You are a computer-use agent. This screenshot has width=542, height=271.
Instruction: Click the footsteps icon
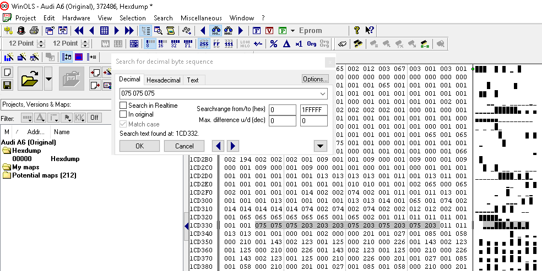click(187, 31)
